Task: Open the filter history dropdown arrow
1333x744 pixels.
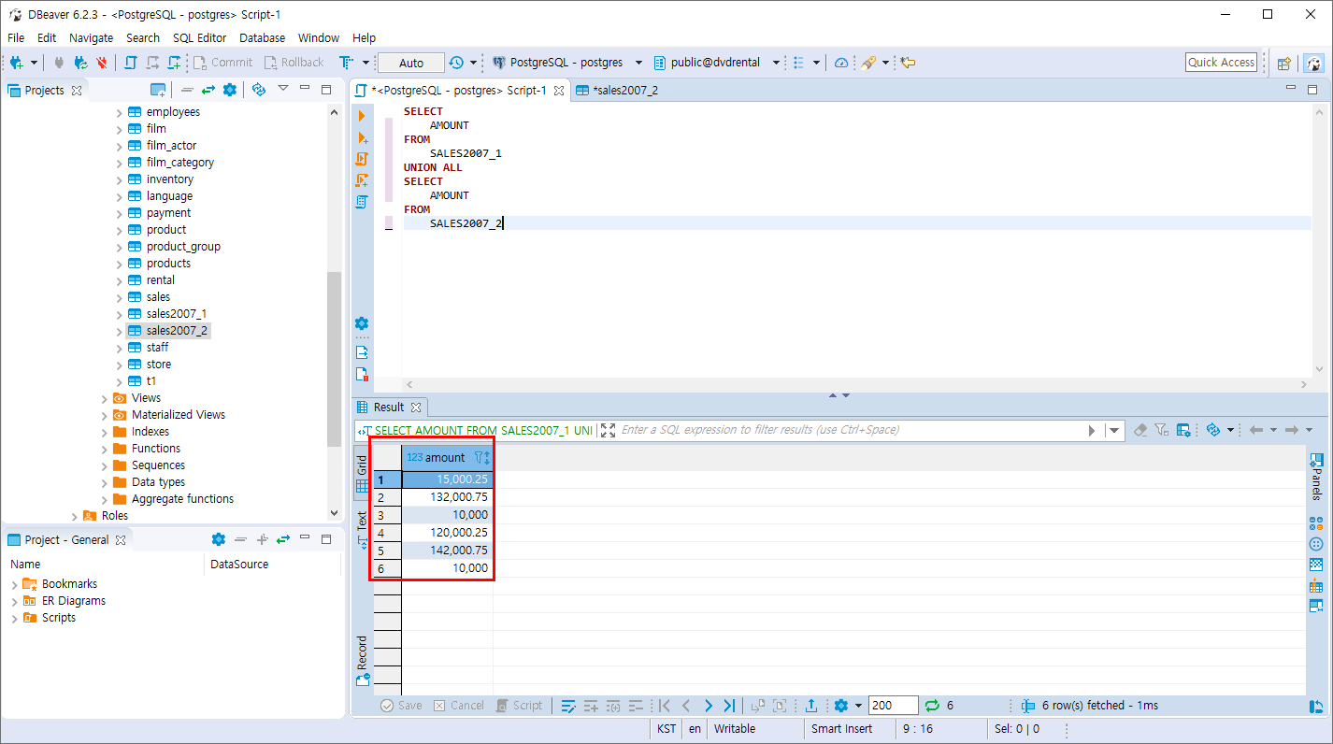Action: point(1114,431)
